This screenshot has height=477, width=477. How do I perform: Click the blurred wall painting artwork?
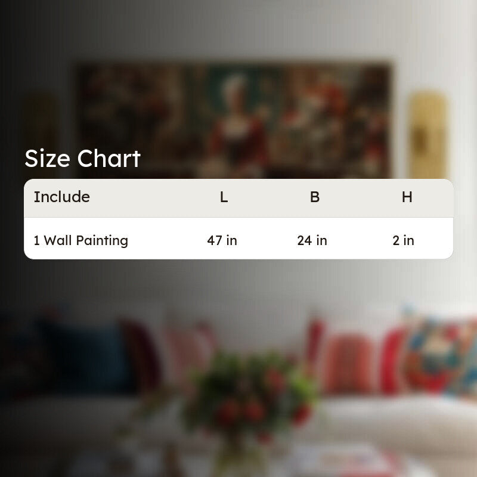(234, 120)
